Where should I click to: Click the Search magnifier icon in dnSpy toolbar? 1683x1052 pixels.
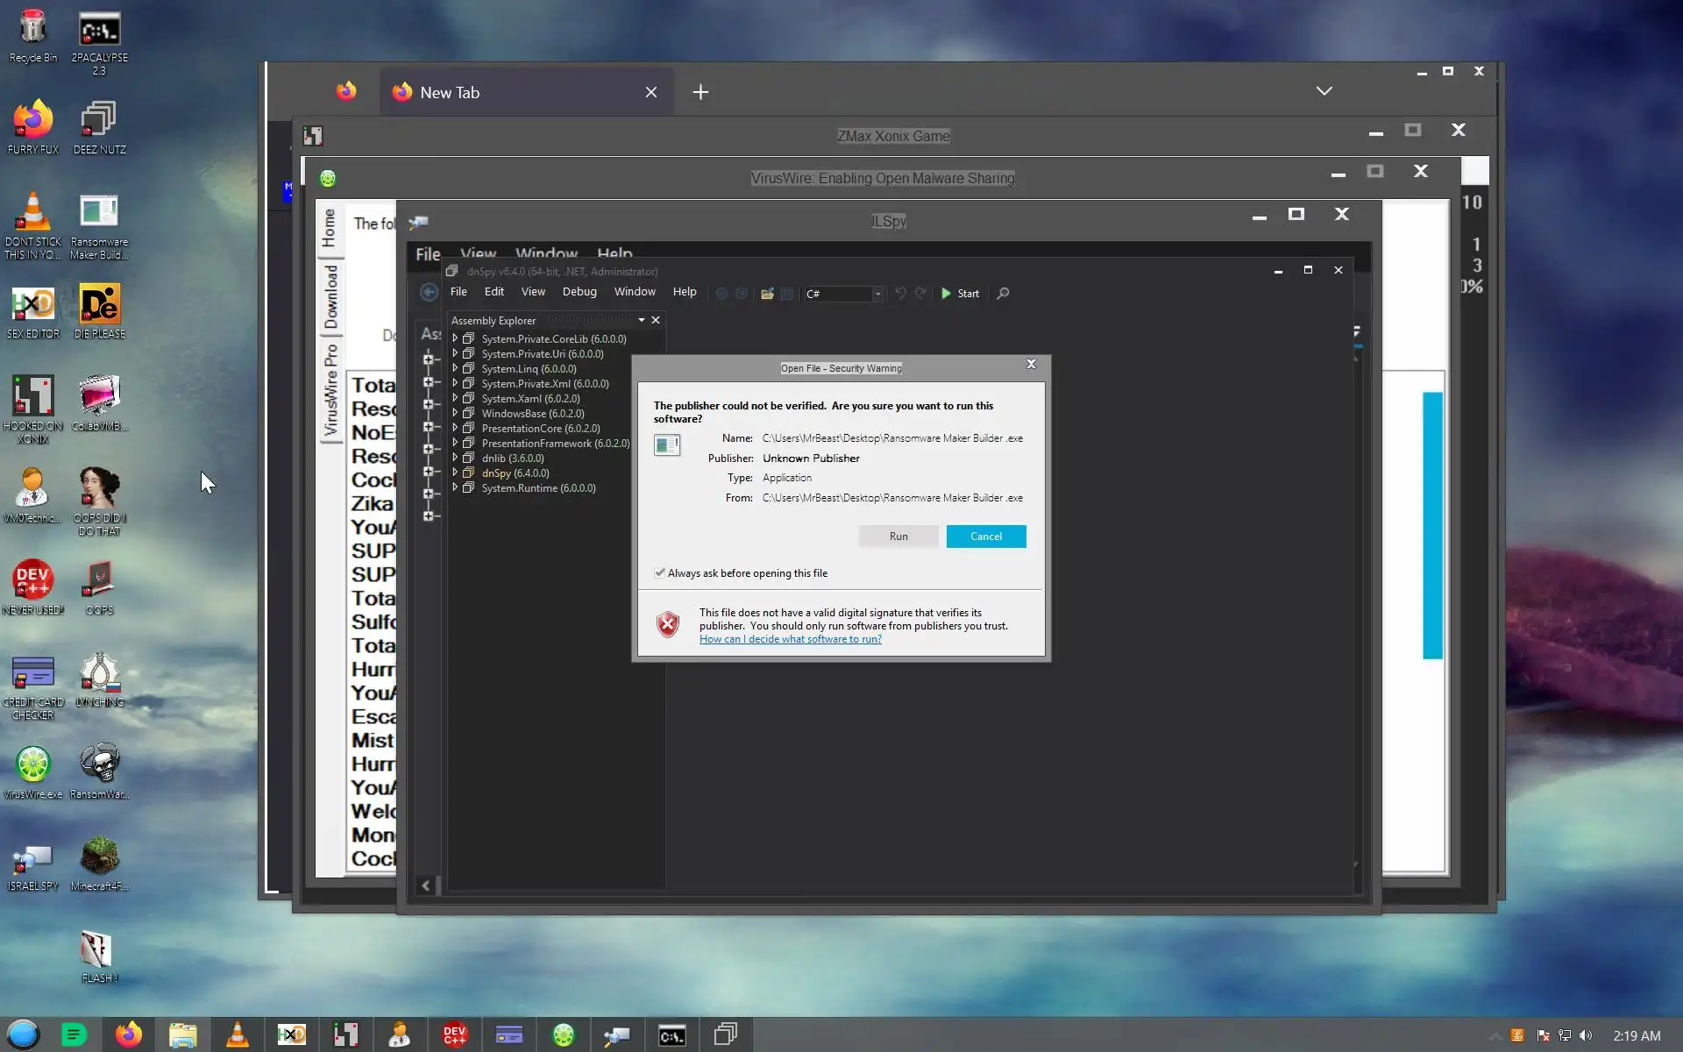pyautogui.click(x=1003, y=294)
